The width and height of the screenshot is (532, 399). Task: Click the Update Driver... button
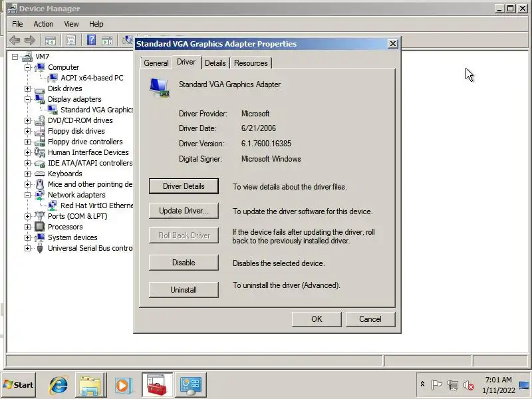point(184,211)
